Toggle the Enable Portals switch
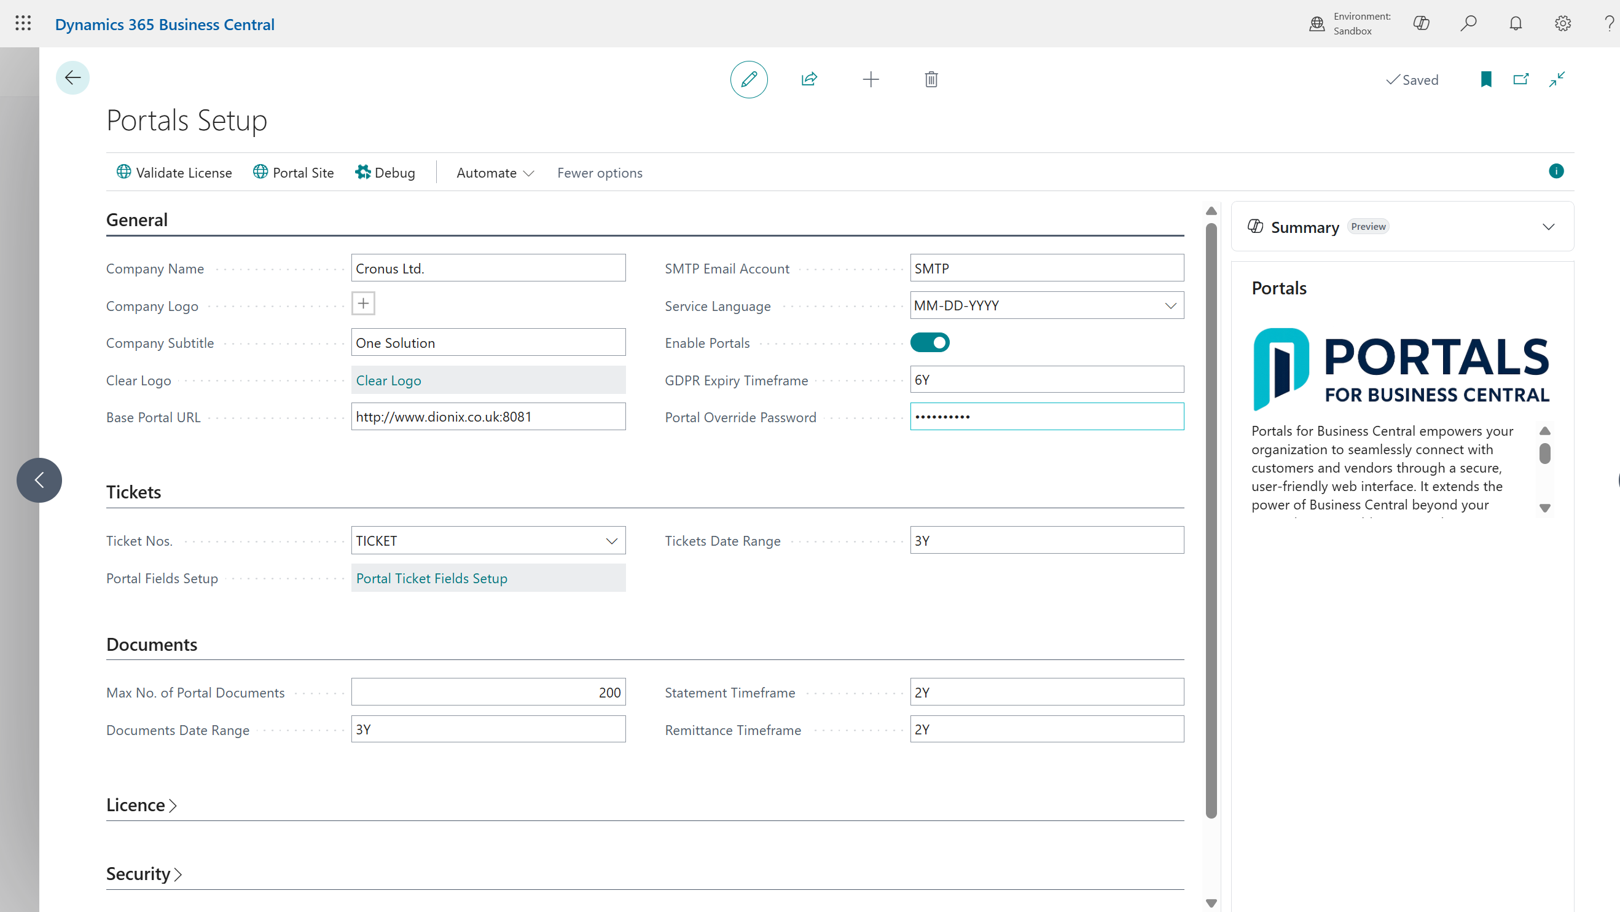 pos(929,343)
